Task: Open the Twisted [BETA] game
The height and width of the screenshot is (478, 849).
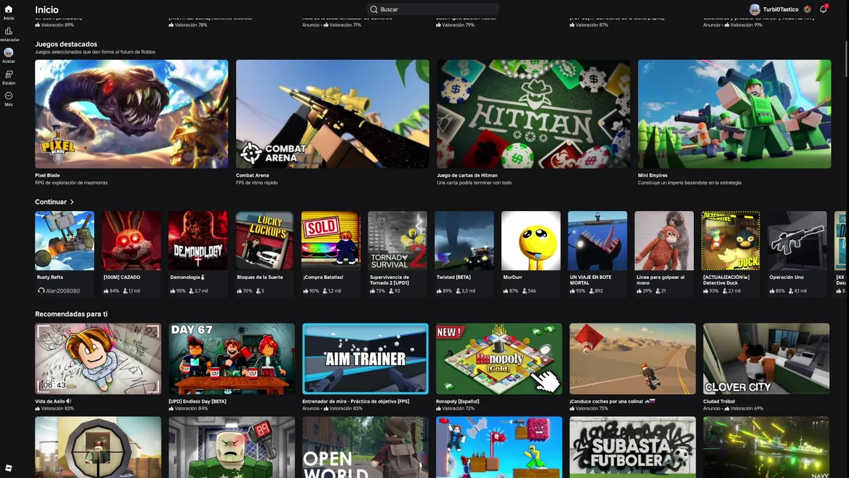Action: tap(464, 240)
